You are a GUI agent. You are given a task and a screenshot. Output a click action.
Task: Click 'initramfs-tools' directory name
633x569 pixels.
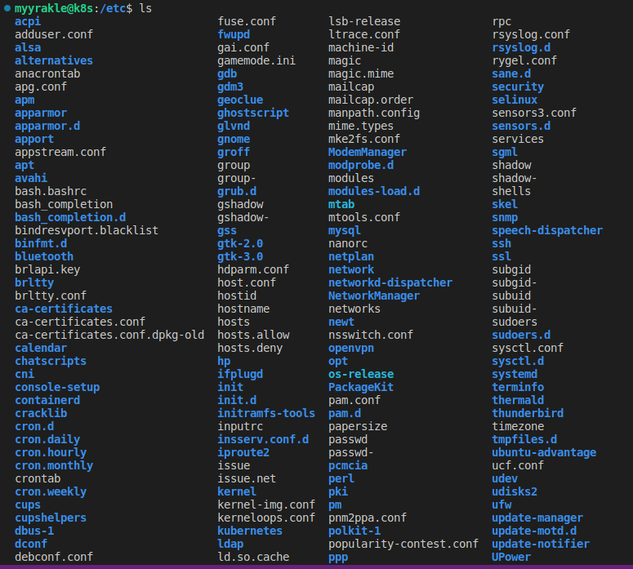coord(266,413)
